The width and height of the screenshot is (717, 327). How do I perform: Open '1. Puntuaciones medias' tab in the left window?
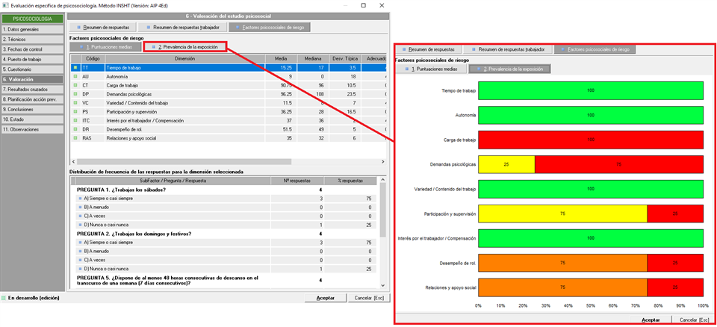[x=104, y=46]
